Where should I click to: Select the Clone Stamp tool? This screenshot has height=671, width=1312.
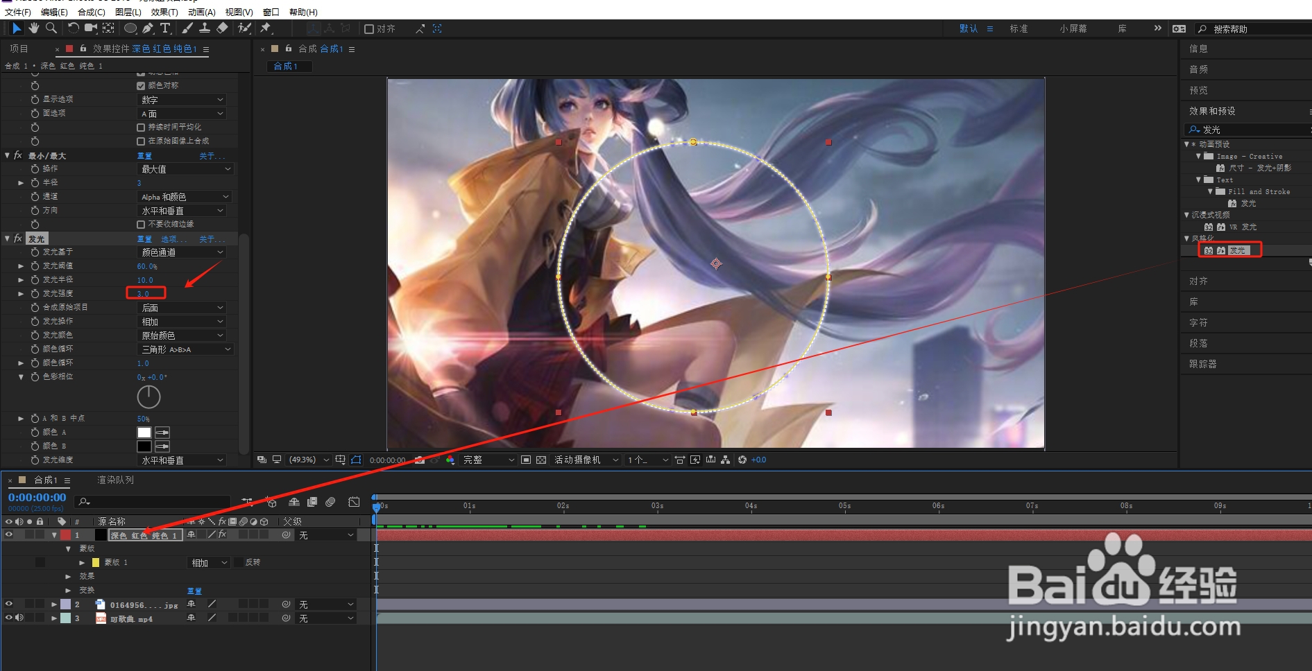coord(205,28)
